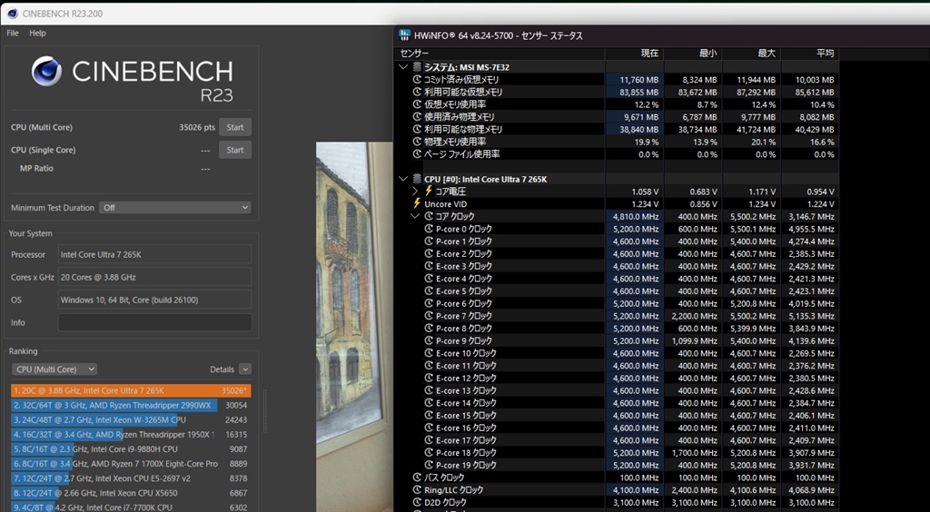Click the Cinebench R23 sphere logo

[46, 71]
